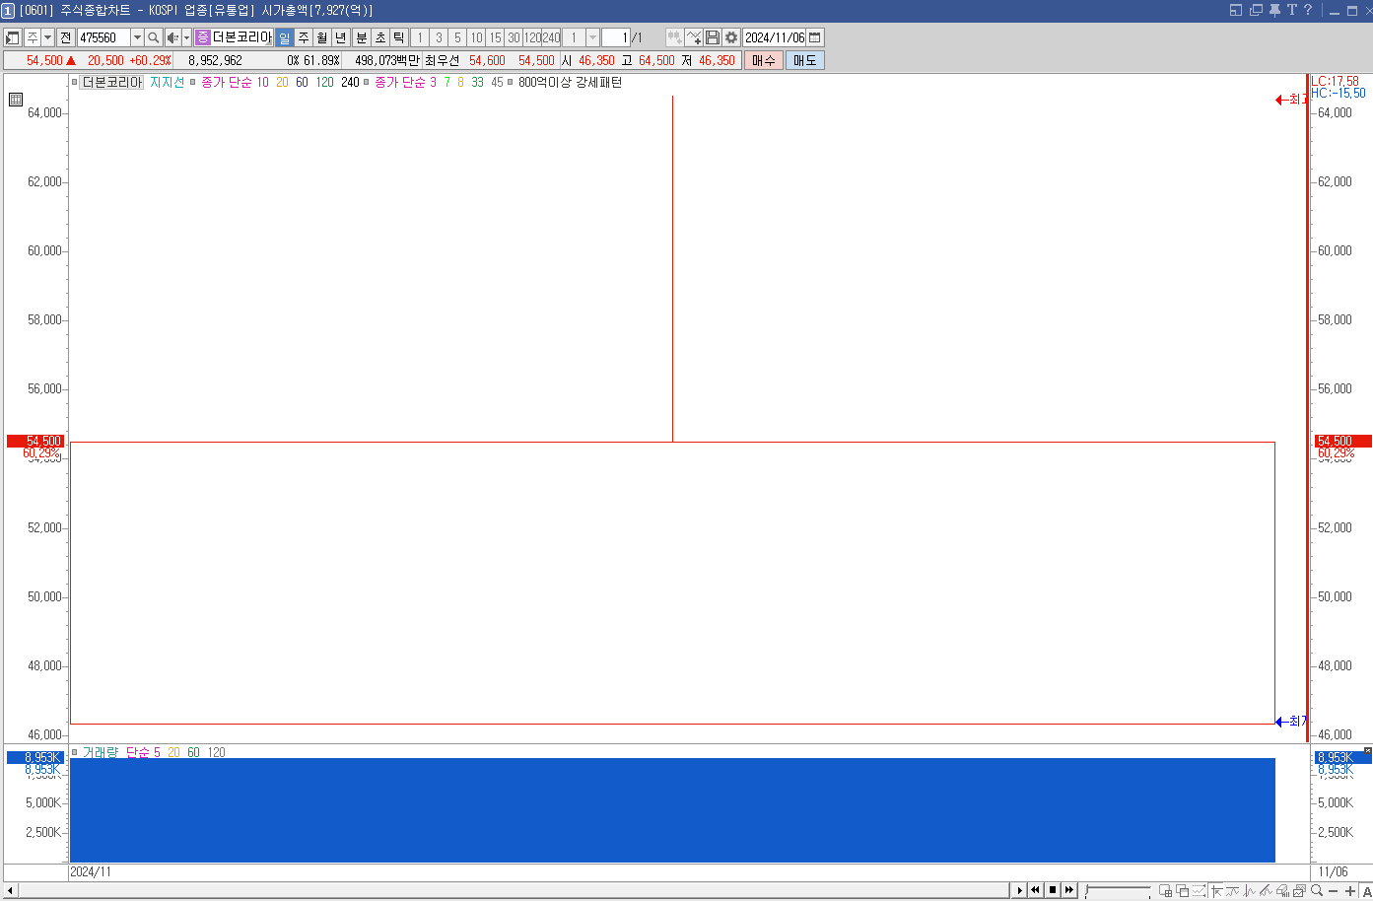Click the 800억이상 강세패턴 label

[x=571, y=83]
